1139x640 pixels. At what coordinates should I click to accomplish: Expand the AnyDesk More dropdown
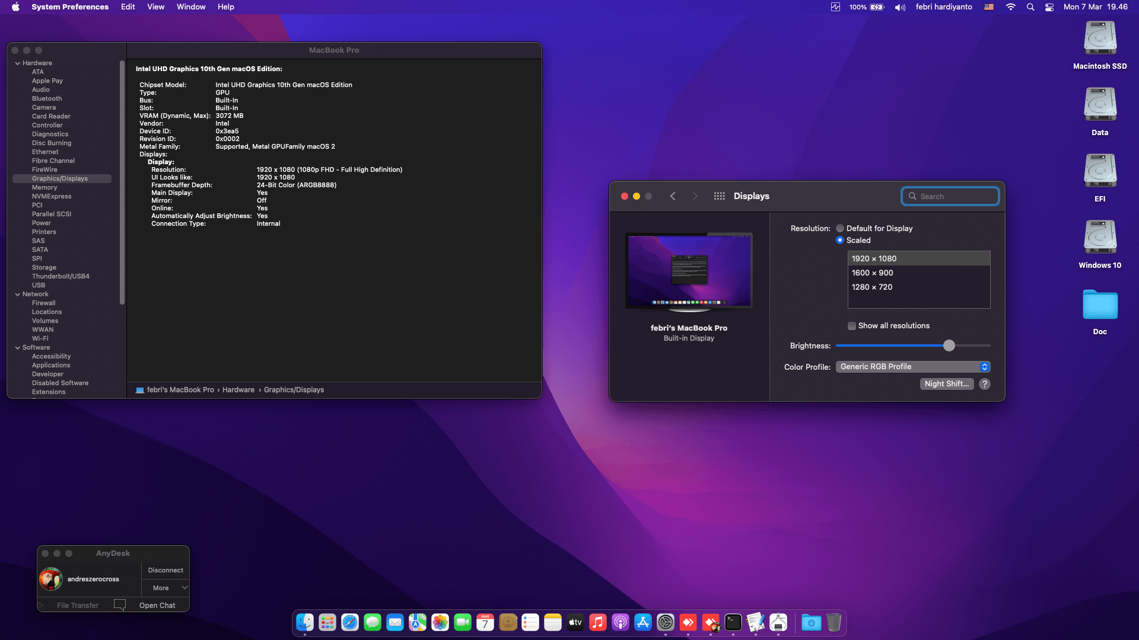(166, 588)
